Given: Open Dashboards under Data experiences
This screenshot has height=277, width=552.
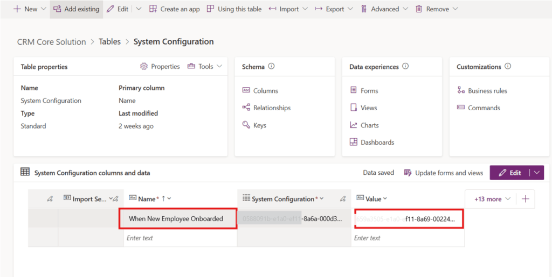Looking at the screenshot, I should click(377, 143).
